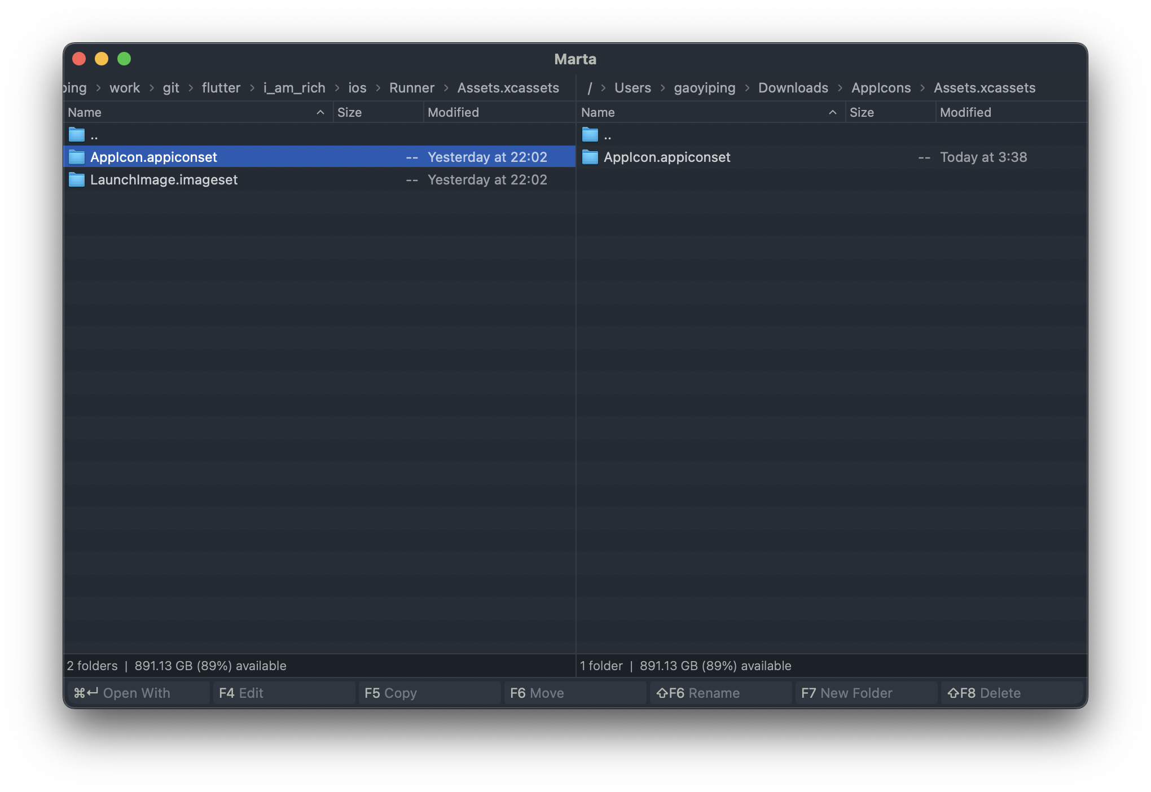Go to flutter folder in breadcrumb
1151x792 pixels.
(x=221, y=88)
